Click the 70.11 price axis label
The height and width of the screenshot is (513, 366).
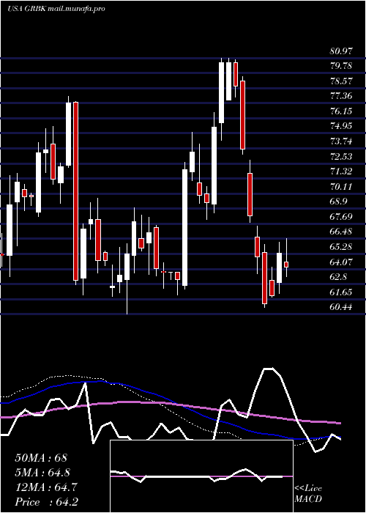click(341, 186)
